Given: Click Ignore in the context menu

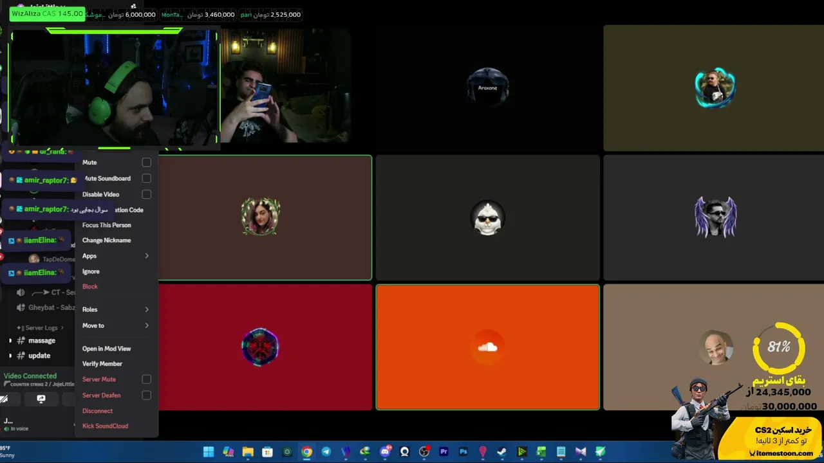Looking at the screenshot, I should (91, 271).
